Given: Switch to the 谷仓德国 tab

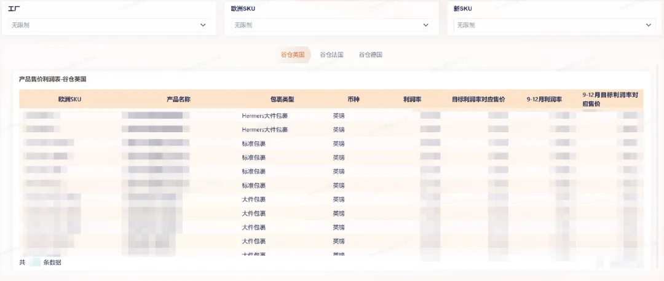Looking at the screenshot, I should pyautogui.click(x=371, y=55).
